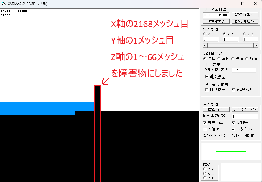262x182 pixels.
Task: Reset view with the デフォルトへ button
Action: pos(245,109)
